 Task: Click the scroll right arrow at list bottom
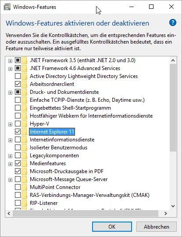(166, 213)
